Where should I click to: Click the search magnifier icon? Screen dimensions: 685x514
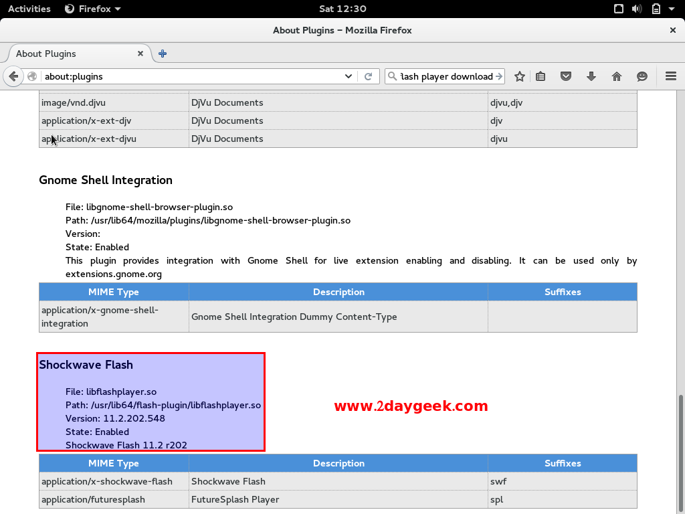coord(392,76)
